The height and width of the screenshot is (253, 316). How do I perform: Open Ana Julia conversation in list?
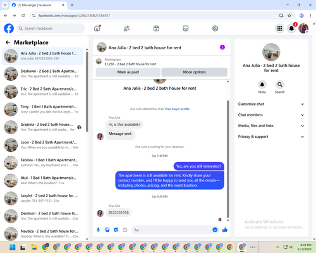(42, 56)
